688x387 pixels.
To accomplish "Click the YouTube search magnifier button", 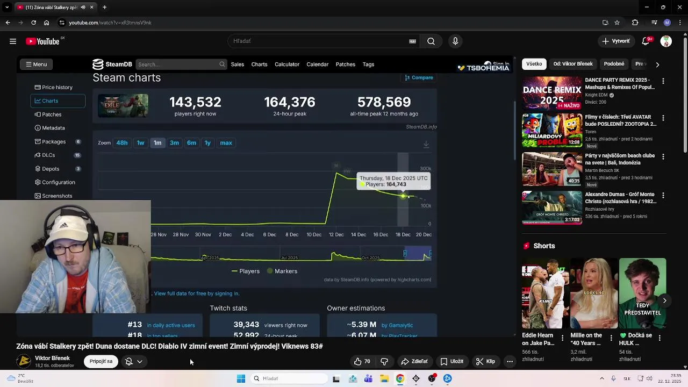I will pos(431,41).
